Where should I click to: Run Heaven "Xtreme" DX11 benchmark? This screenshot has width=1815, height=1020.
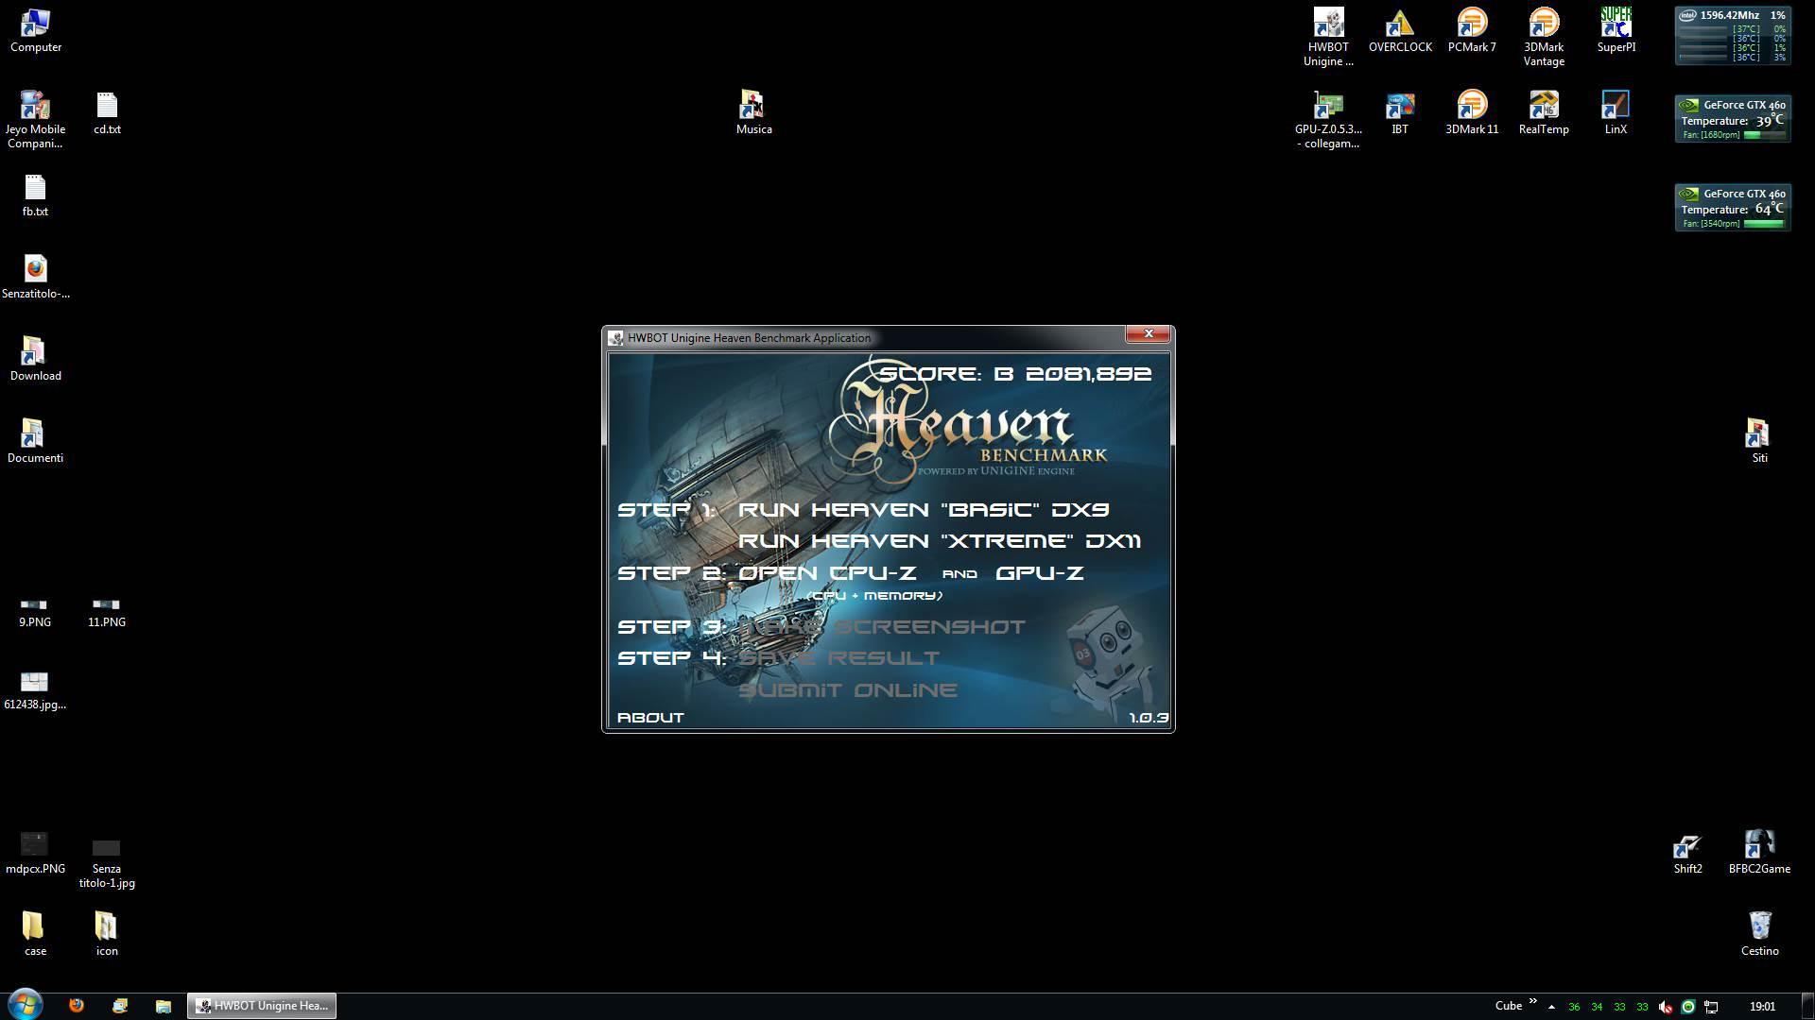[x=940, y=541]
